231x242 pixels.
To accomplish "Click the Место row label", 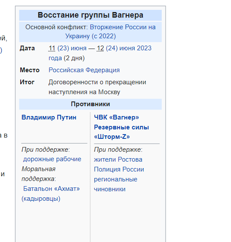I will [30, 70].
